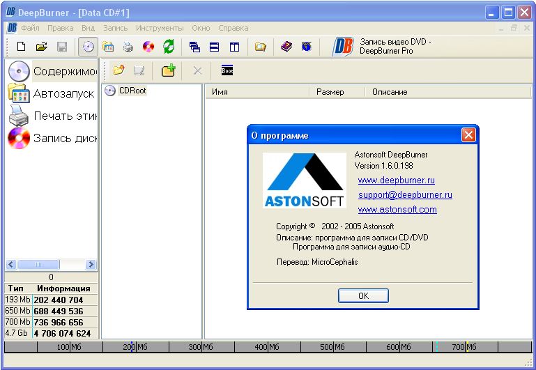Select Содержимое in the sidebar
536x370 pixels.
pyautogui.click(x=52, y=71)
